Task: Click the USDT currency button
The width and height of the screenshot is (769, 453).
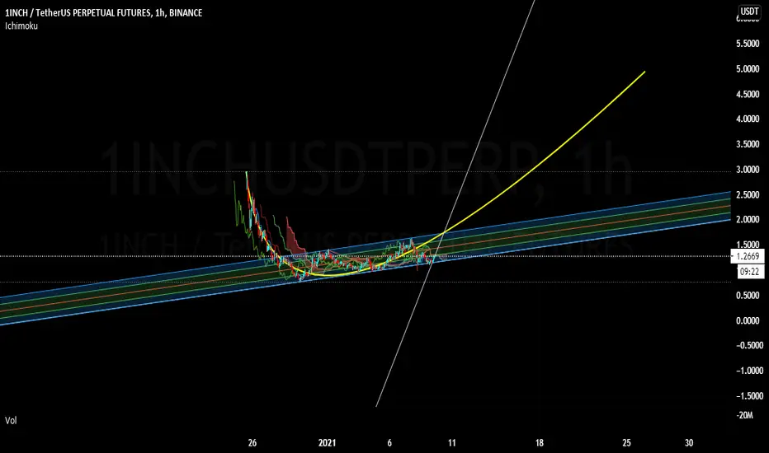Action: point(749,12)
